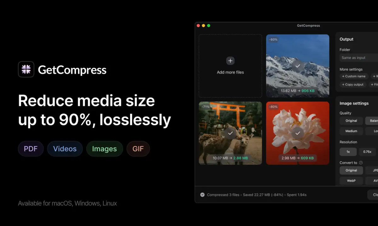378x226 pixels.
Task: Select Balanced quality option
Action: click(x=372, y=121)
